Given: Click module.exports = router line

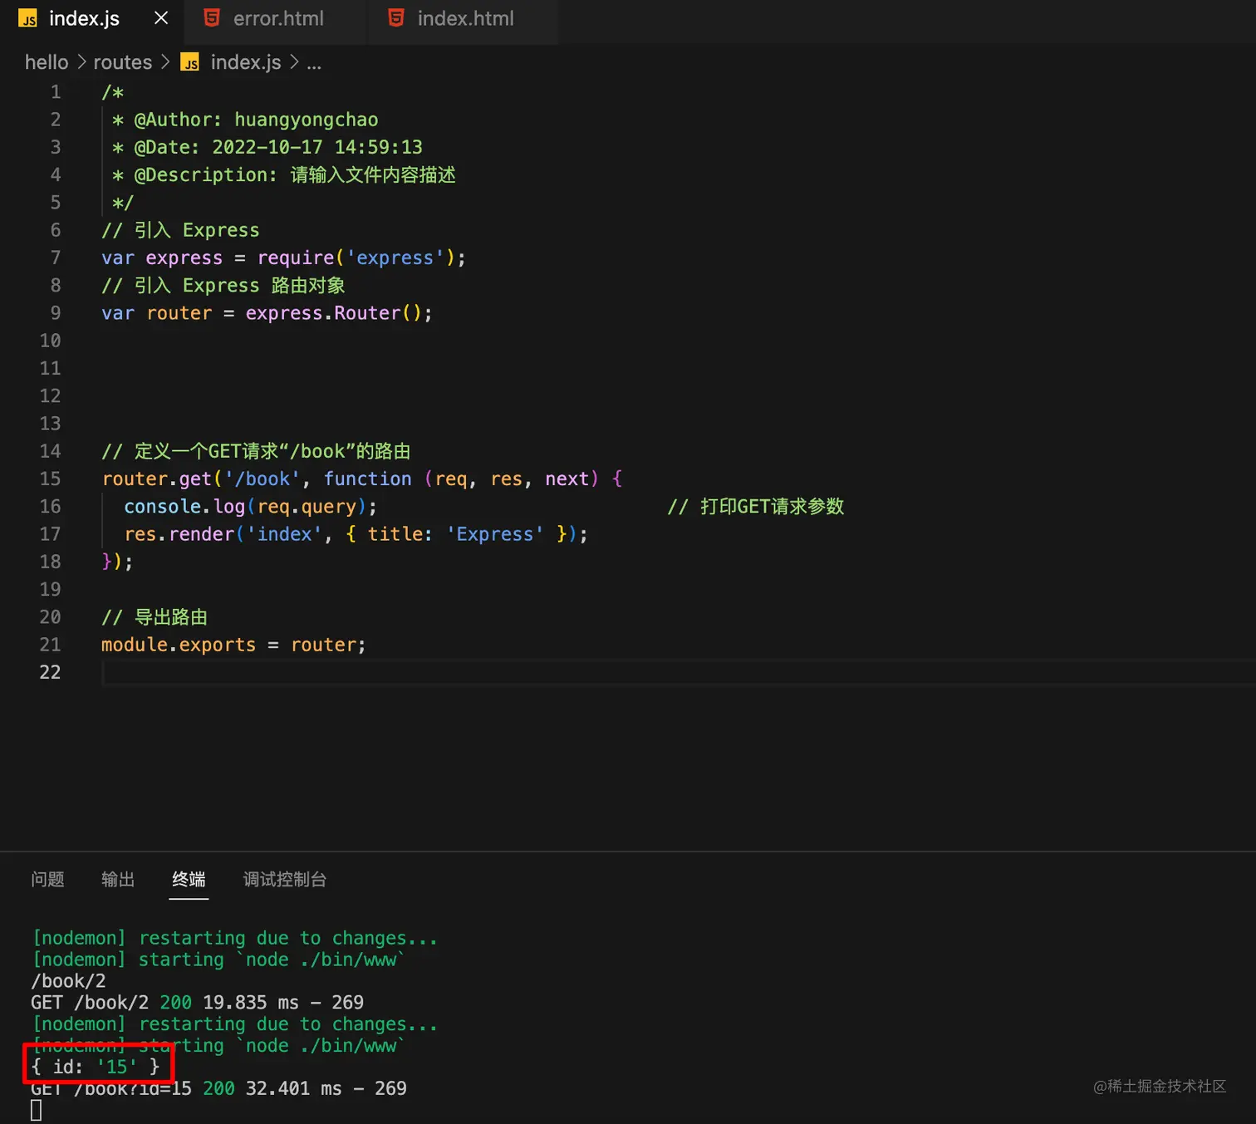Looking at the screenshot, I should pos(233,645).
